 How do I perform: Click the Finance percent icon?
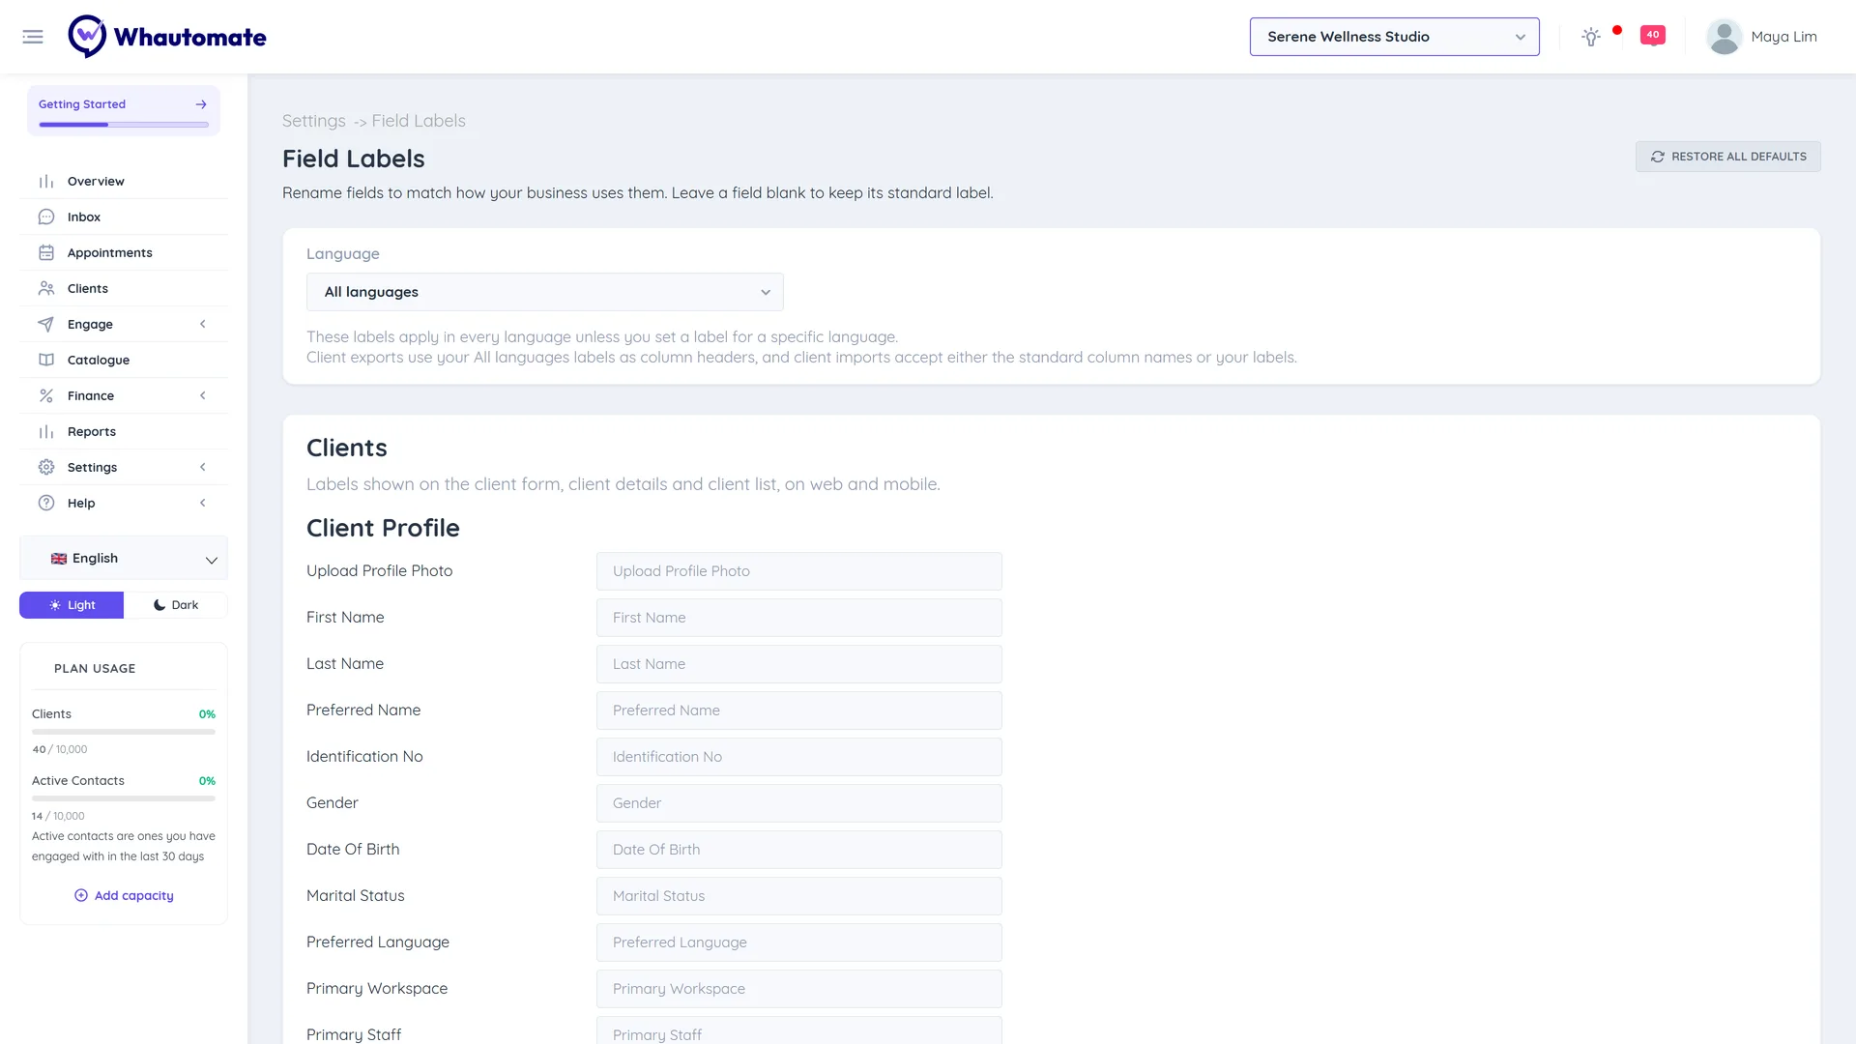click(x=46, y=396)
